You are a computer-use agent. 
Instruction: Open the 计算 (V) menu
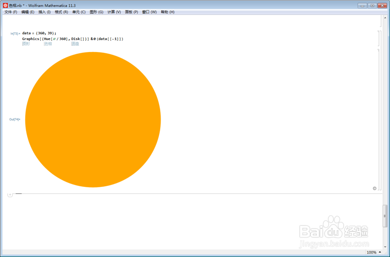click(x=114, y=12)
